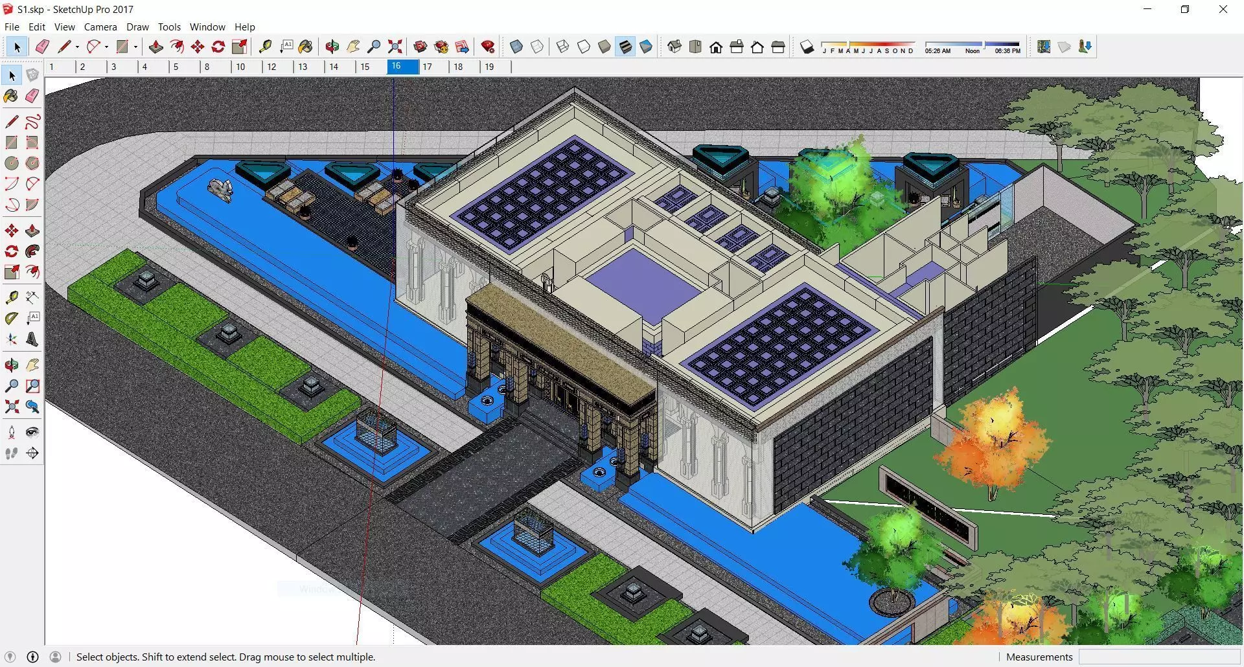Select the Make Component tool
The image size is (1244, 667).
point(32,75)
